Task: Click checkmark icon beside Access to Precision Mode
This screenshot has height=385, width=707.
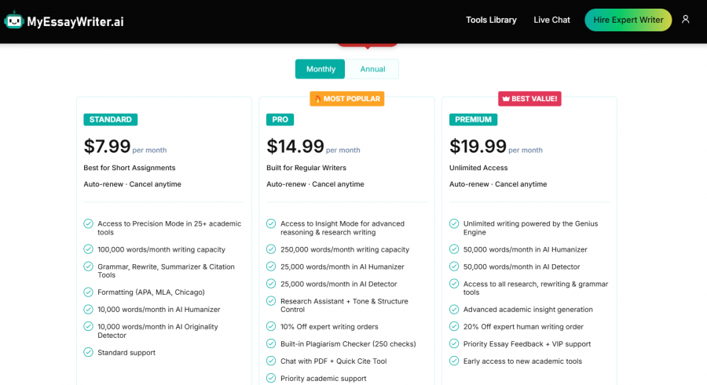Action: 88,223
